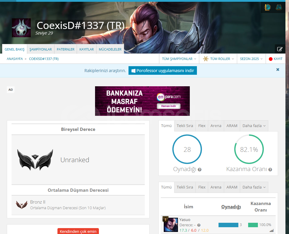Select Tümü tab in stats summary
The width and height of the screenshot is (289, 234).
(x=166, y=126)
